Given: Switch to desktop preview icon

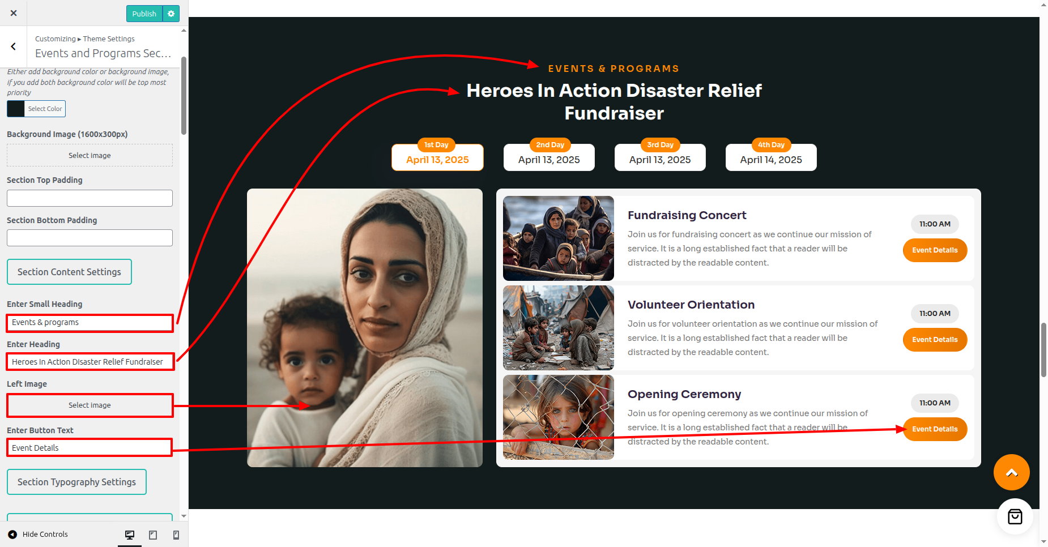Looking at the screenshot, I should point(130,535).
